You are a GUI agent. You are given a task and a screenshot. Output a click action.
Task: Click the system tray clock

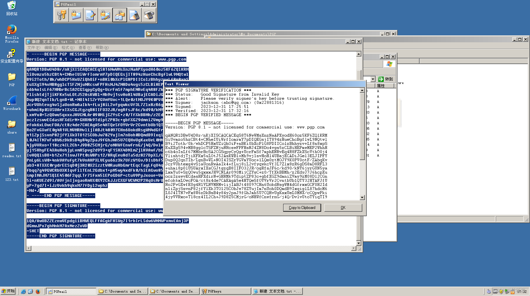pyautogui.click(x=522, y=291)
